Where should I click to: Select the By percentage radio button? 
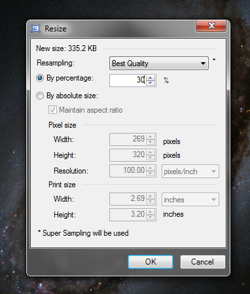40,78
